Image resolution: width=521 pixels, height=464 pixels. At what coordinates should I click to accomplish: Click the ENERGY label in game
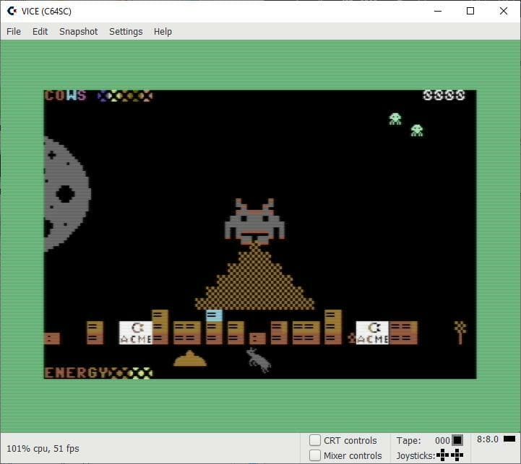point(76,373)
